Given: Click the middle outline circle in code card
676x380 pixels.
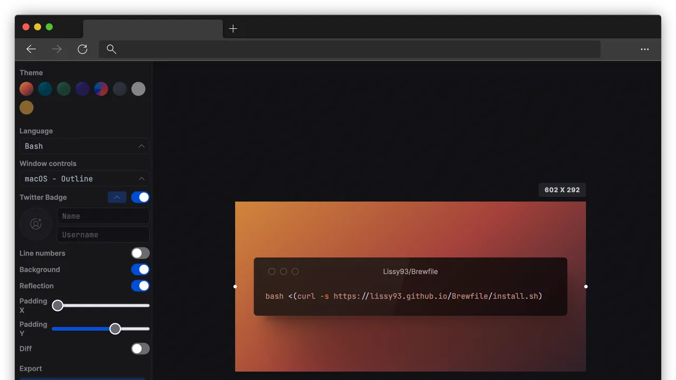Looking at the screenshot, I should click(284, 271).
